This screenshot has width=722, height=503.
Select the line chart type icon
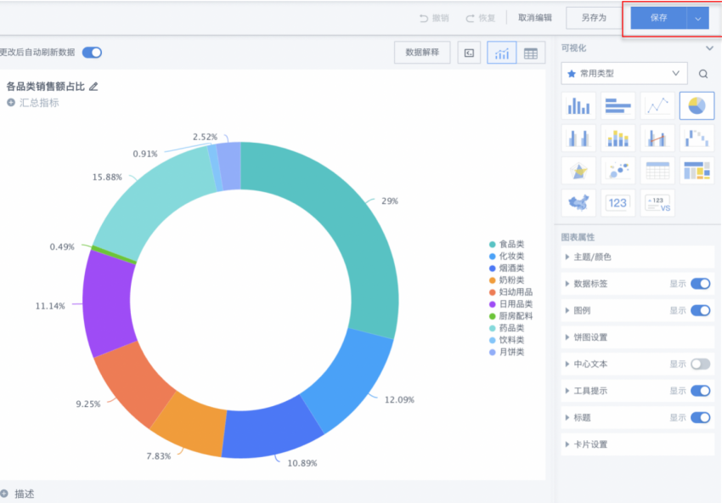coord(657,105)
